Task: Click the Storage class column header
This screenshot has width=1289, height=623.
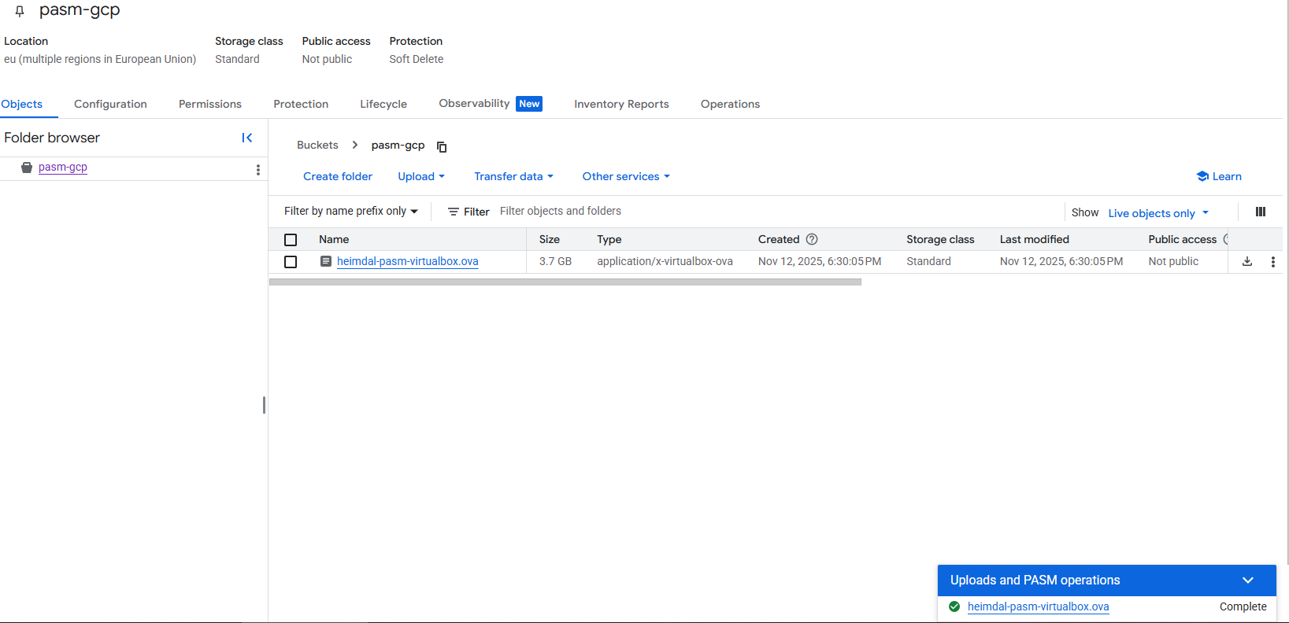Action: click(x=940, y=239)
